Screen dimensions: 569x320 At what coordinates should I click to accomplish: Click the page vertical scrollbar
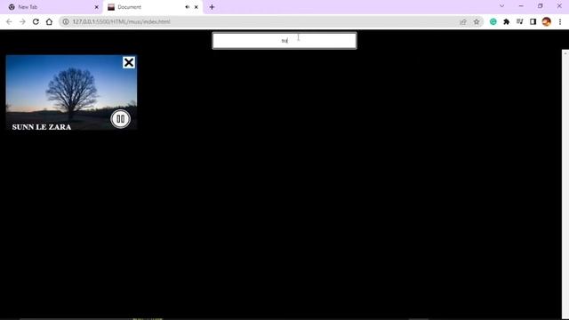tap(565, 184)
